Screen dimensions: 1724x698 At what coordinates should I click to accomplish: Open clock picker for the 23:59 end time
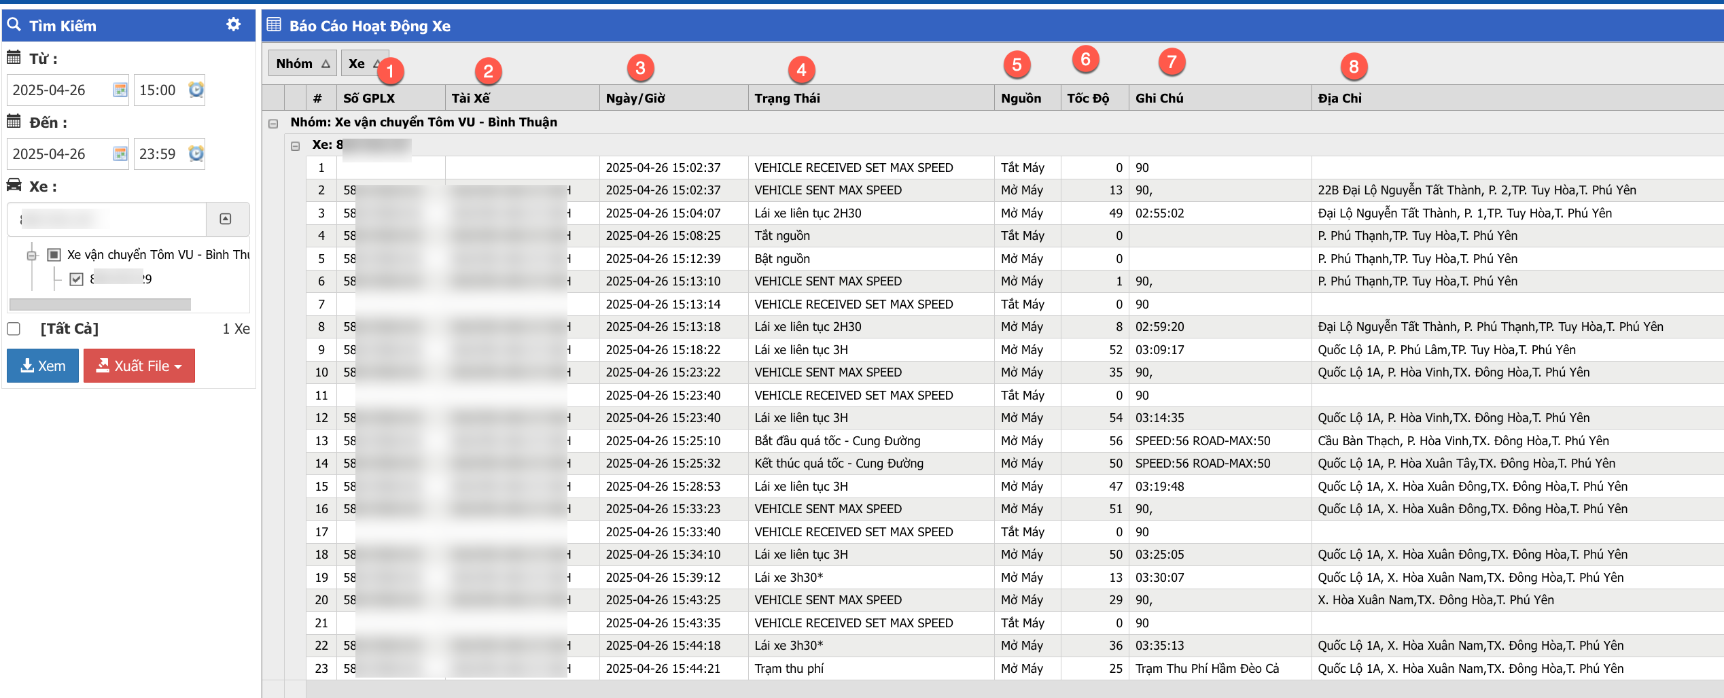196,154
